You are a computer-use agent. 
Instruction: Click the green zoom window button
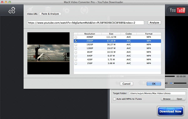pyautogui.click(x=10, y=2)
